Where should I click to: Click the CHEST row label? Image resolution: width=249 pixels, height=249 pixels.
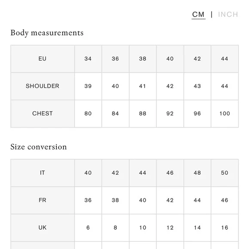43,114
